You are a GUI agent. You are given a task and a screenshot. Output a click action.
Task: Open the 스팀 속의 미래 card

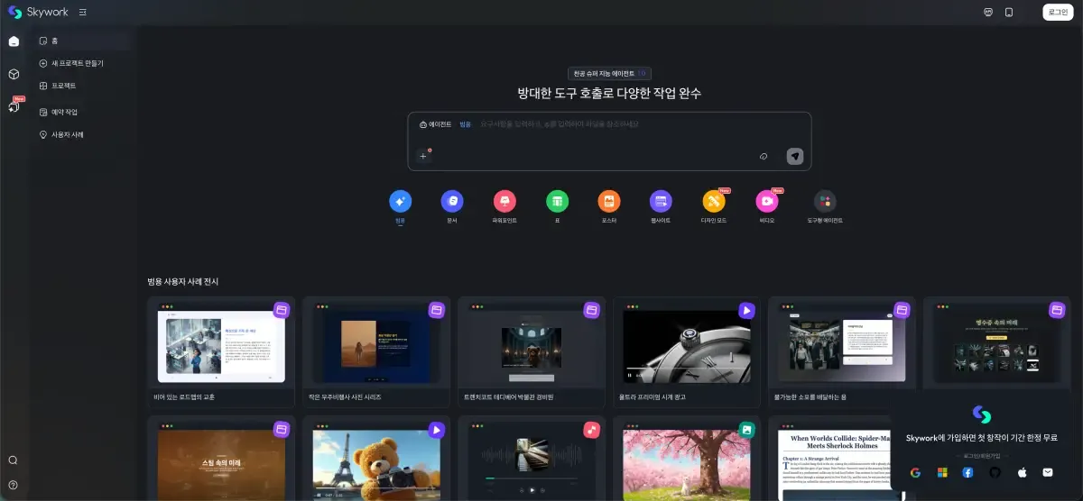[x=221, y=458]
